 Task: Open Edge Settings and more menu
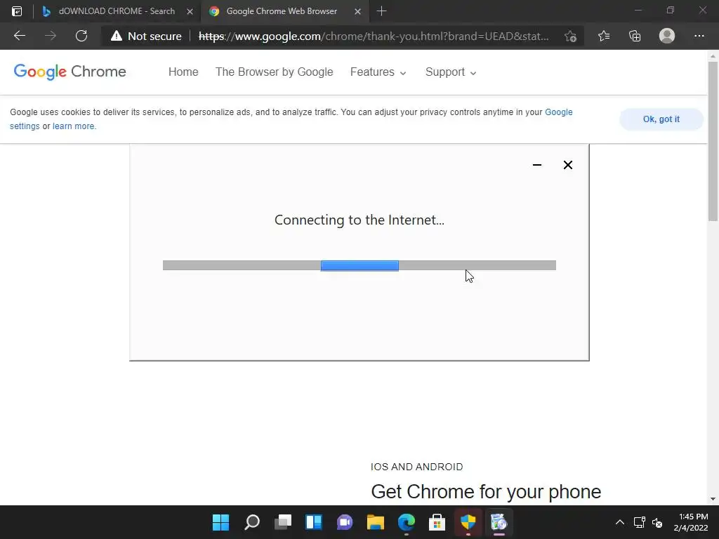(699, 36)
